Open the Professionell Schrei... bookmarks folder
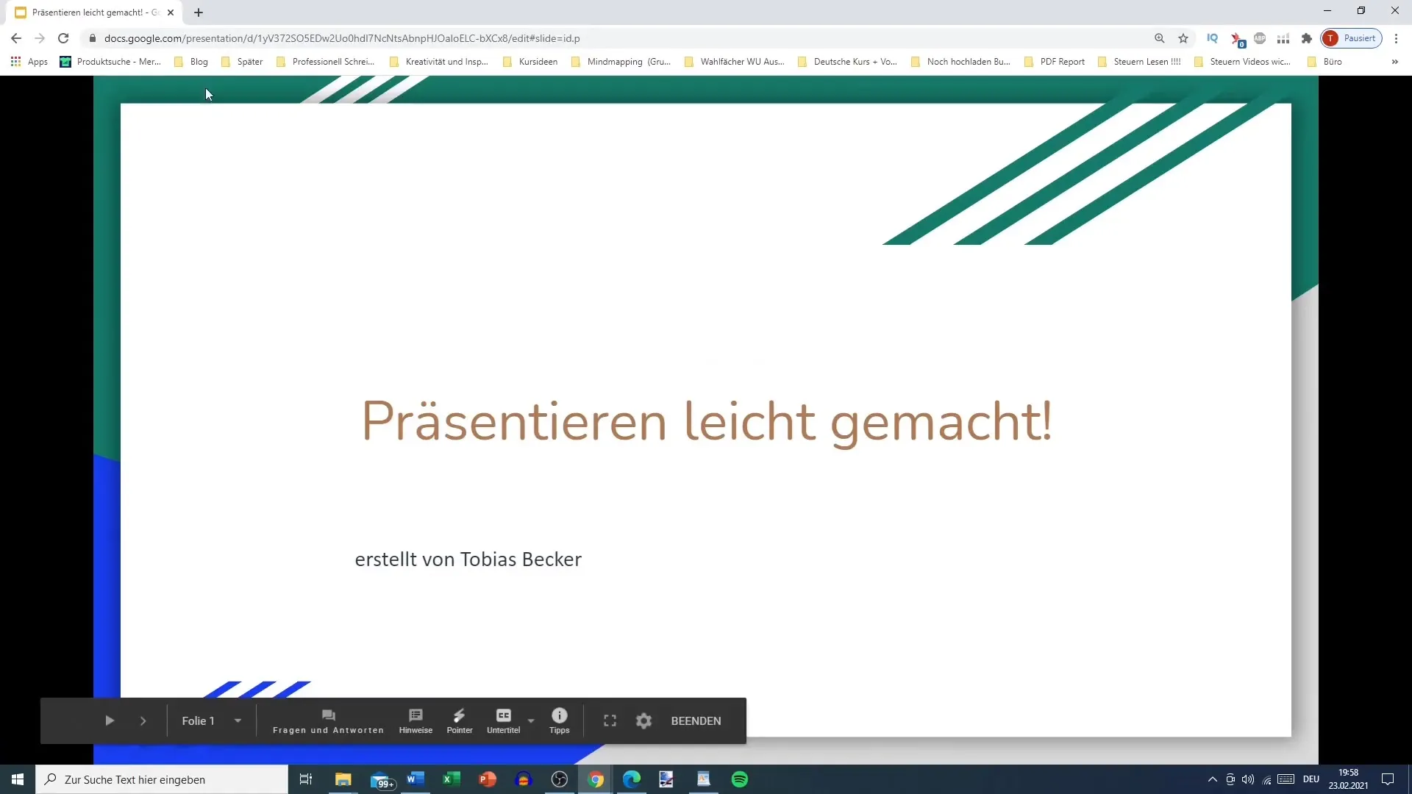Screen dimensions: 1412x794 (326, 62)
